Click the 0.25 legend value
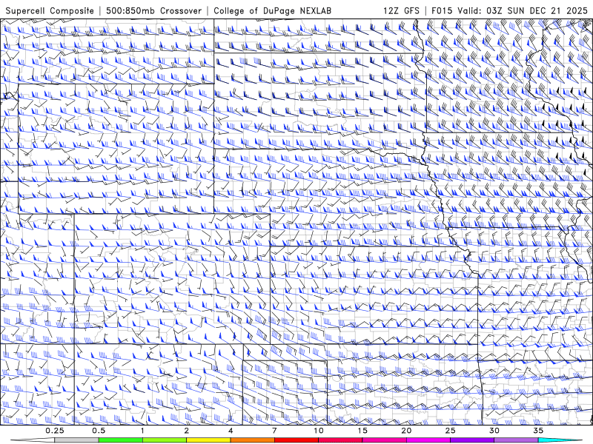 click(x=55, y=431)
